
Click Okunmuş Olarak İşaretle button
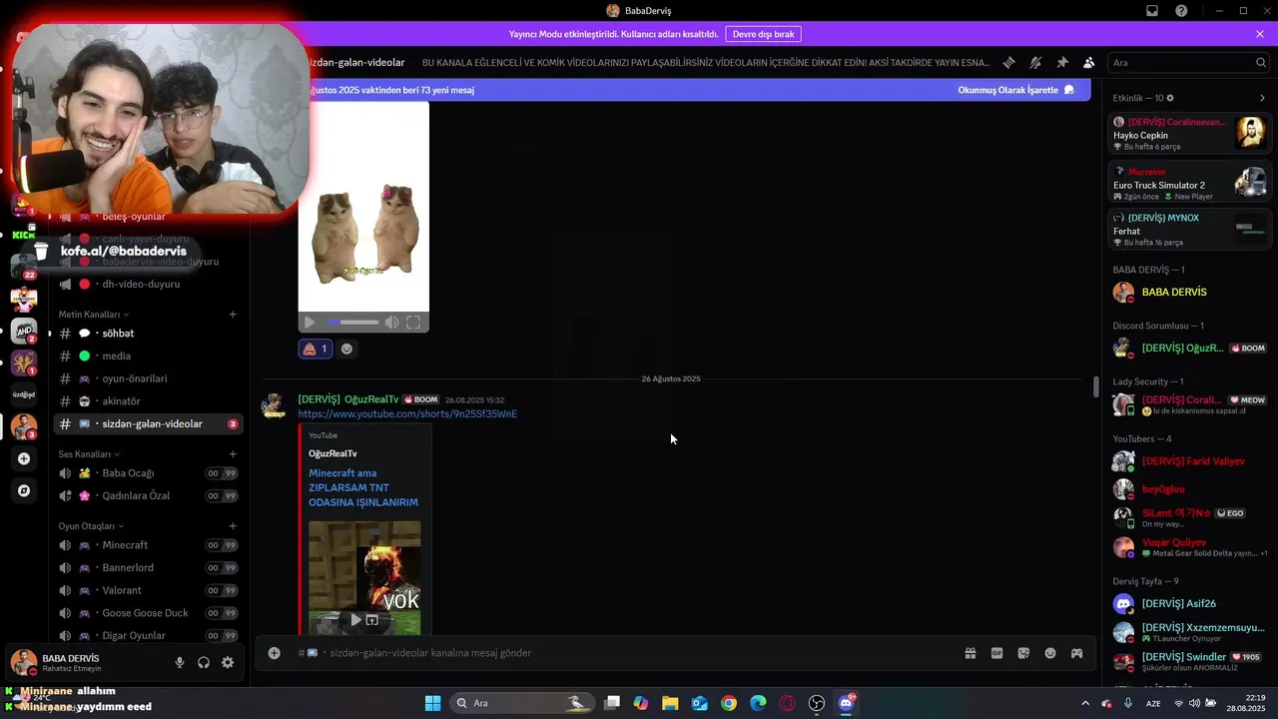click(x=1015, y=90)
